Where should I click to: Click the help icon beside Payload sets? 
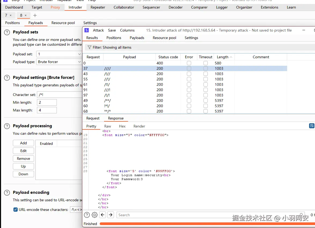(x=7, y=32)
